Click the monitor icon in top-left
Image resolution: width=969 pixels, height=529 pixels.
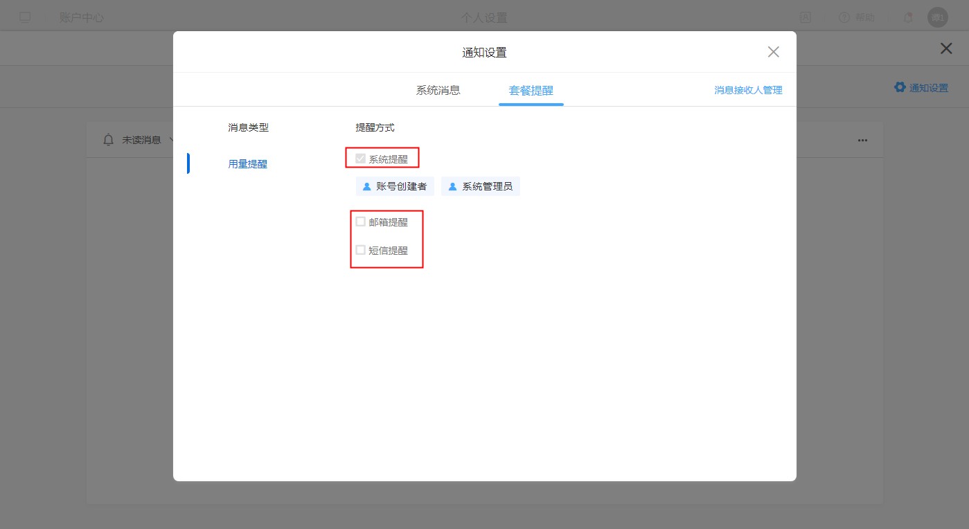[25, 17]
